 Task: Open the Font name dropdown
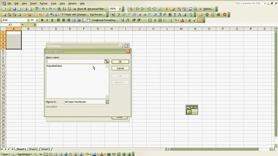coord(28,20)
